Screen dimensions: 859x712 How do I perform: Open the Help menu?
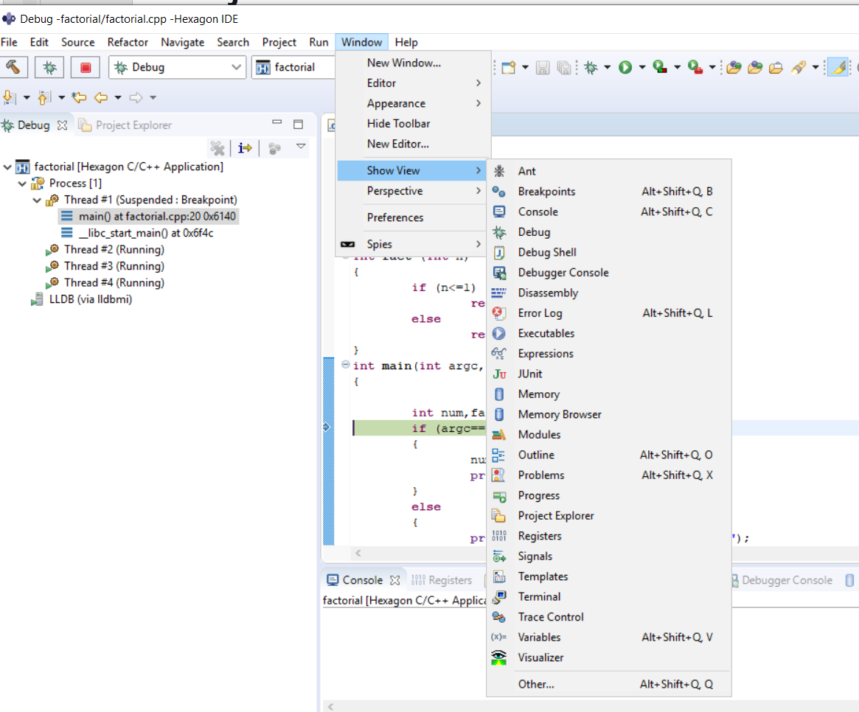pos(406,42)
